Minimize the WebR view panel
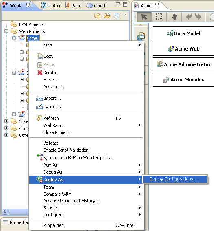Image resolution: width=214 pixels, height=231 pixels. click(x=118, y=3)
